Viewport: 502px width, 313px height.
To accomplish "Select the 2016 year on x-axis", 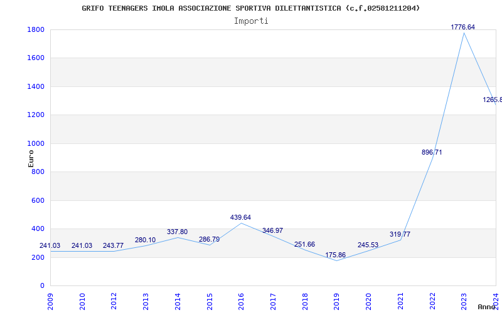I will pyautogui.click(x=241, y=300).
